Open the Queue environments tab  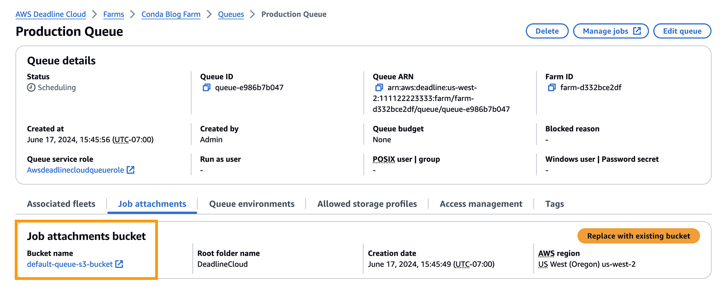click(252, 204)
